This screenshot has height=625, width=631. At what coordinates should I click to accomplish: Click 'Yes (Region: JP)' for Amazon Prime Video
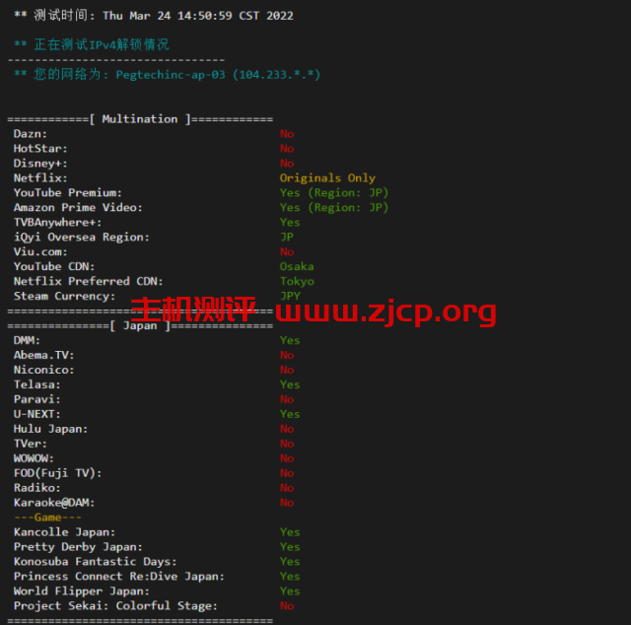pos(333,208)
